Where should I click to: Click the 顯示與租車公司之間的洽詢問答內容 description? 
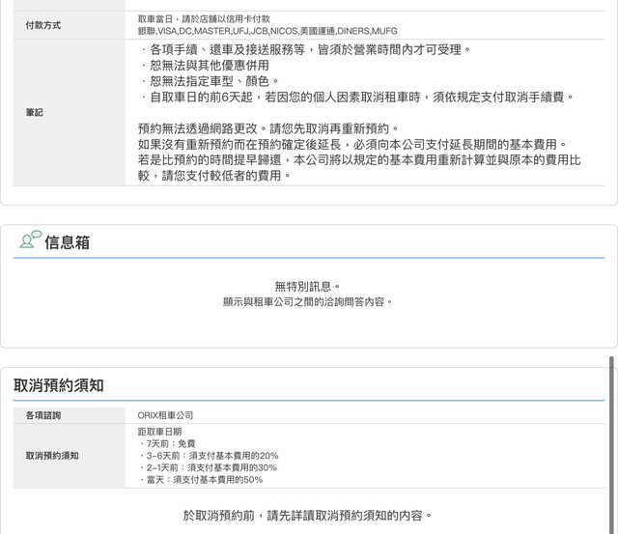pos(308,301)
